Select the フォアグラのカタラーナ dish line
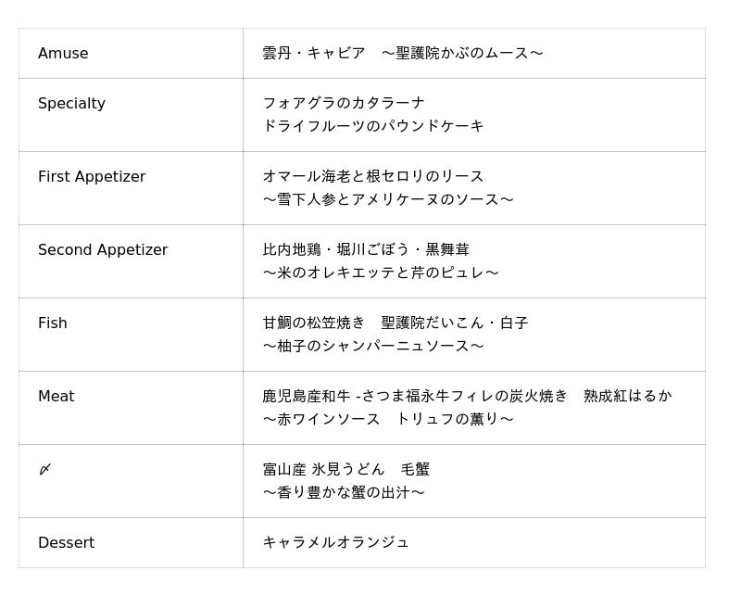The image size is (741, 596). (x=344, y=103)
